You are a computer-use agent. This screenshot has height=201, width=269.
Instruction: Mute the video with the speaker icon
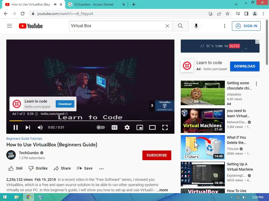[40, 127]
